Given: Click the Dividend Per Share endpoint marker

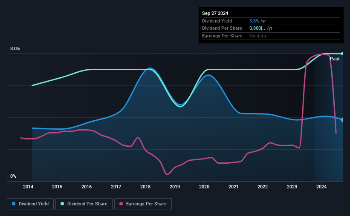Looking at the screenshot, I should point(343,54).
